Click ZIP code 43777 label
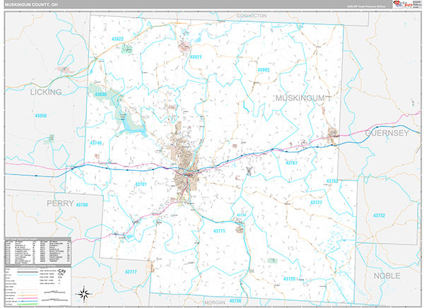Screen dimensions: 424x308 coord(131,272)
